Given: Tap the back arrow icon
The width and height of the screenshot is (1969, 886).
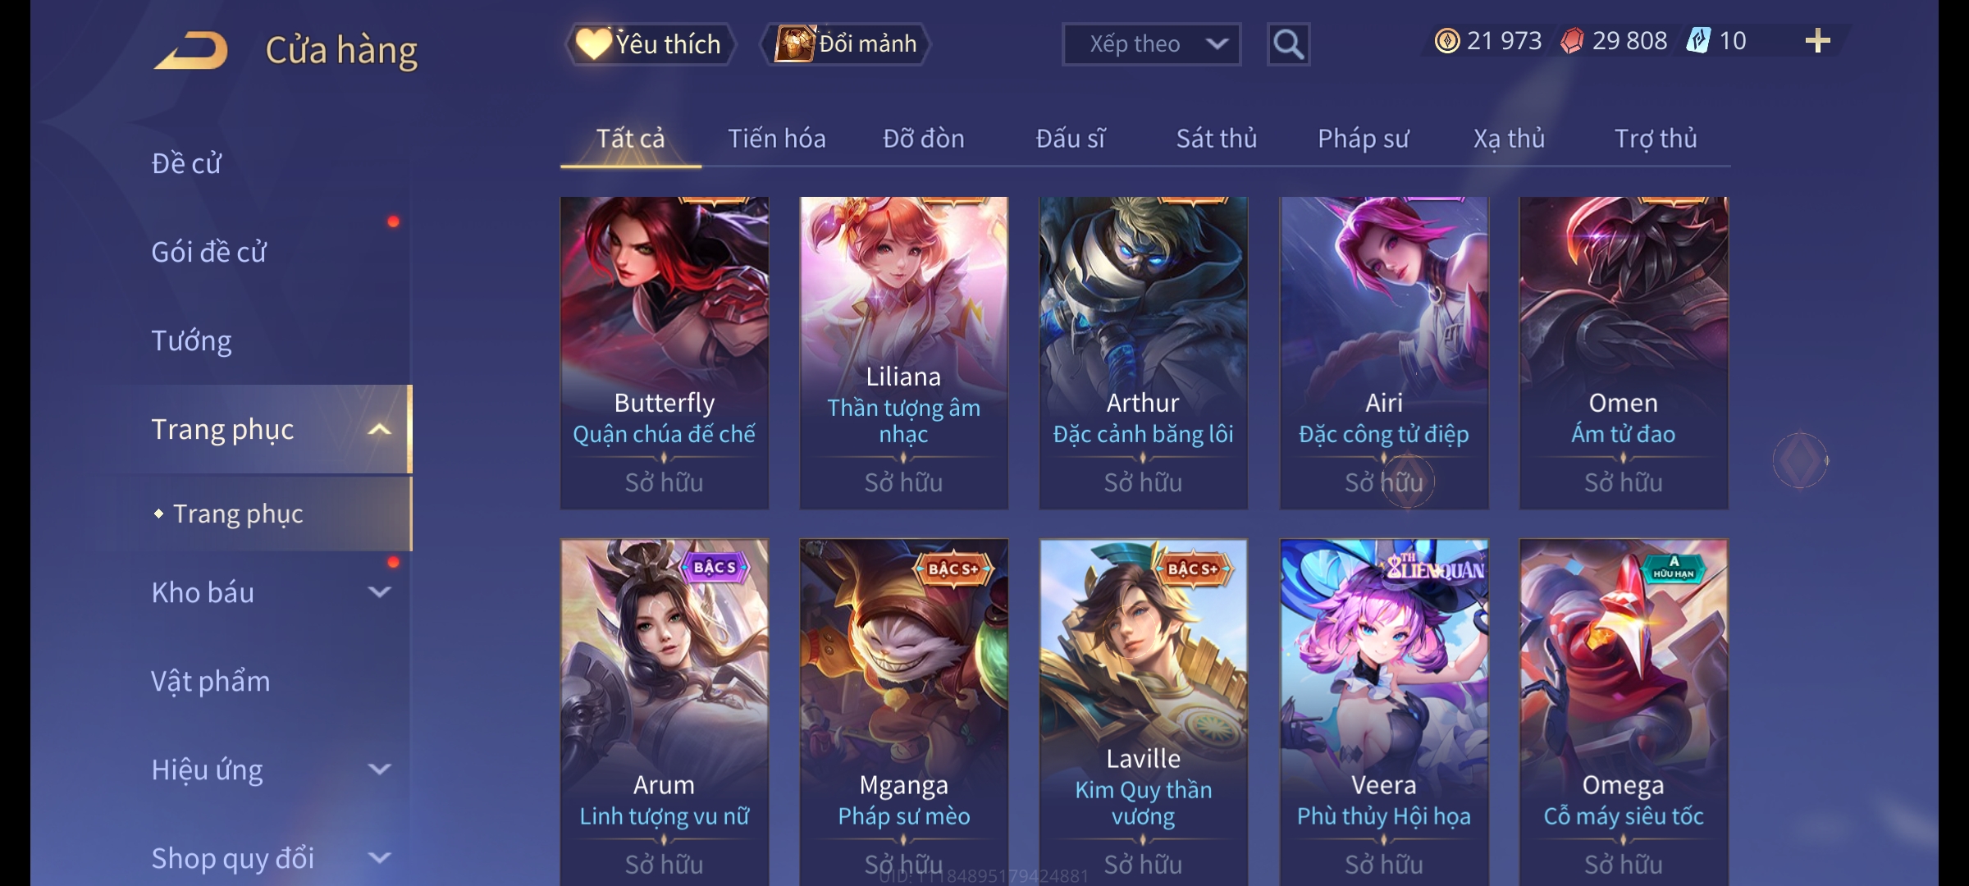Looking at the screenshot, I should 190,50.
